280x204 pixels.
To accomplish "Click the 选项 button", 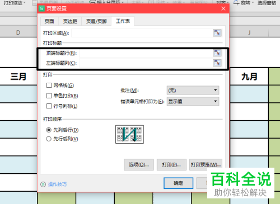I will coord(139,164).
